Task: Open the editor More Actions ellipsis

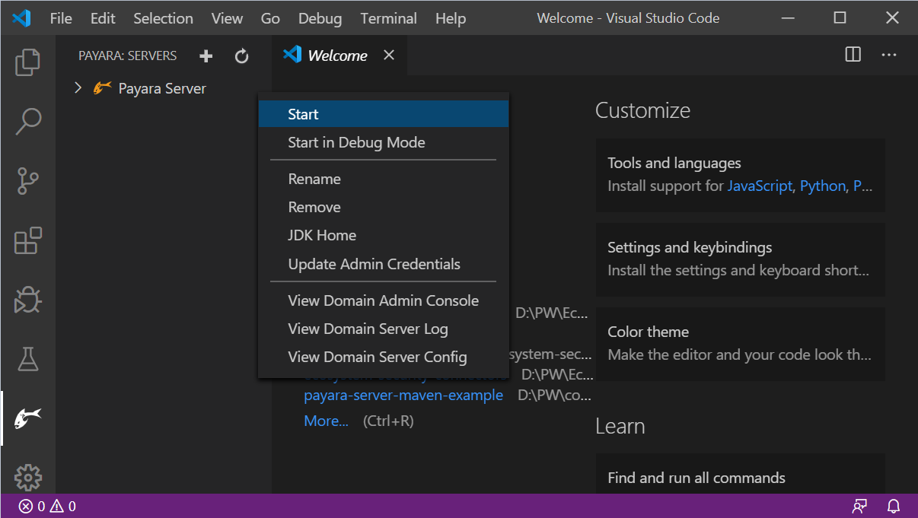Action: coord(889,55)
